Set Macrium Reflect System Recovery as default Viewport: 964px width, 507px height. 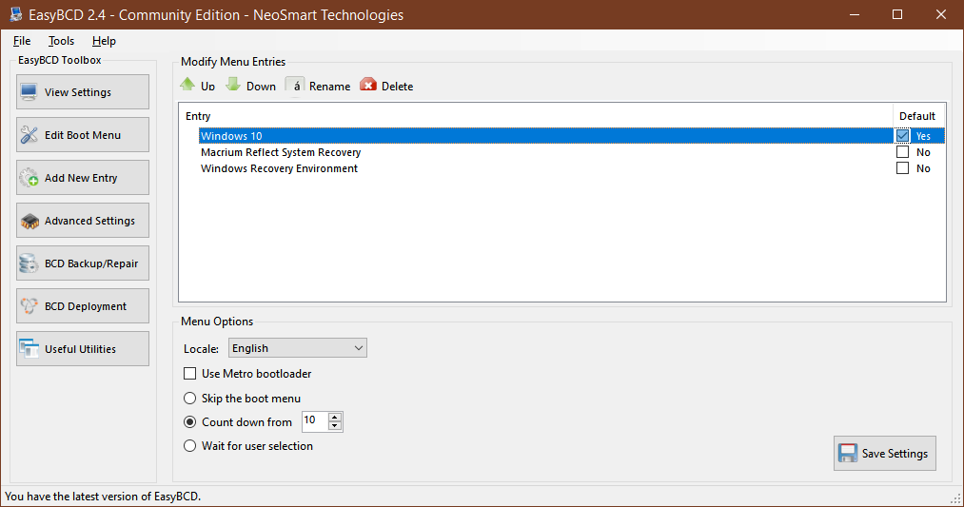(902, 152)
